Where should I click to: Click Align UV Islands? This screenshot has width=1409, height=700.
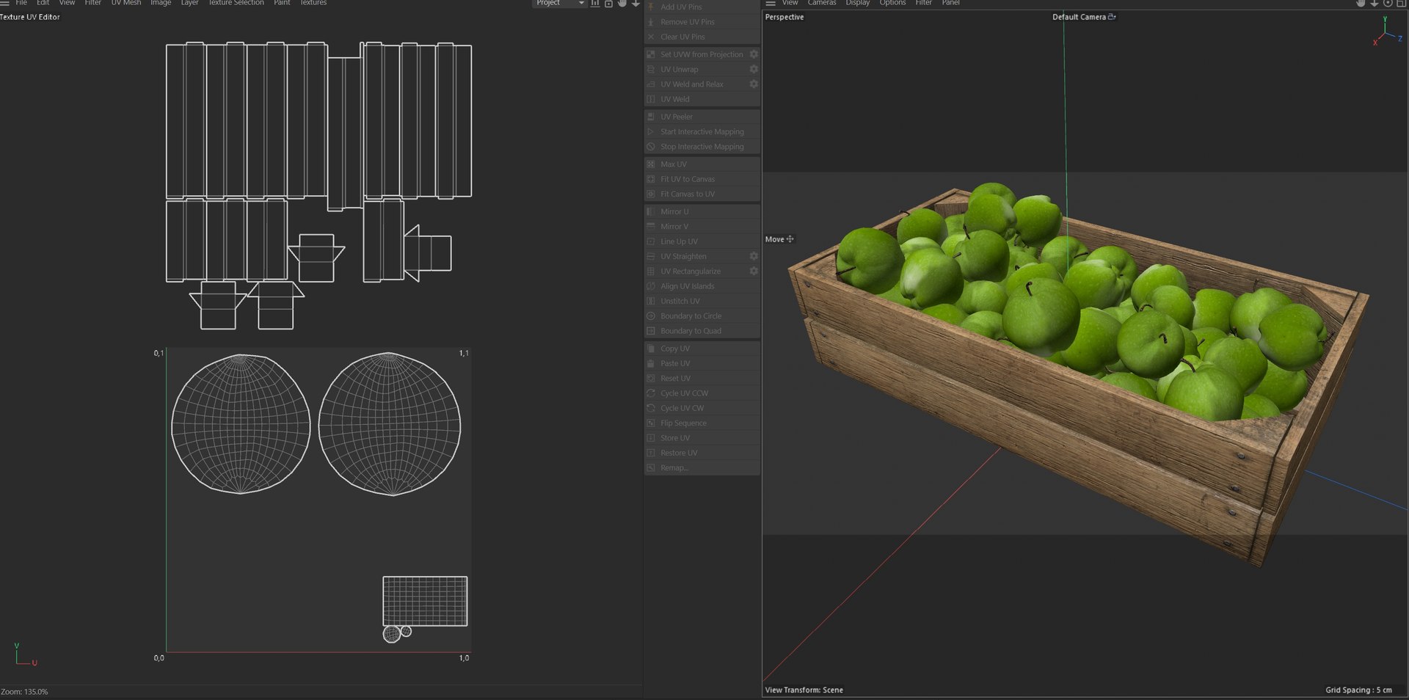[702, 286]
